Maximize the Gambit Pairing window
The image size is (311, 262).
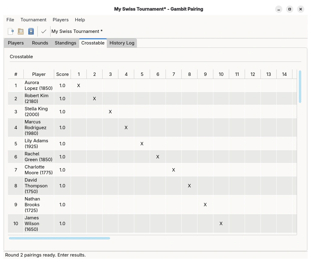290,9
